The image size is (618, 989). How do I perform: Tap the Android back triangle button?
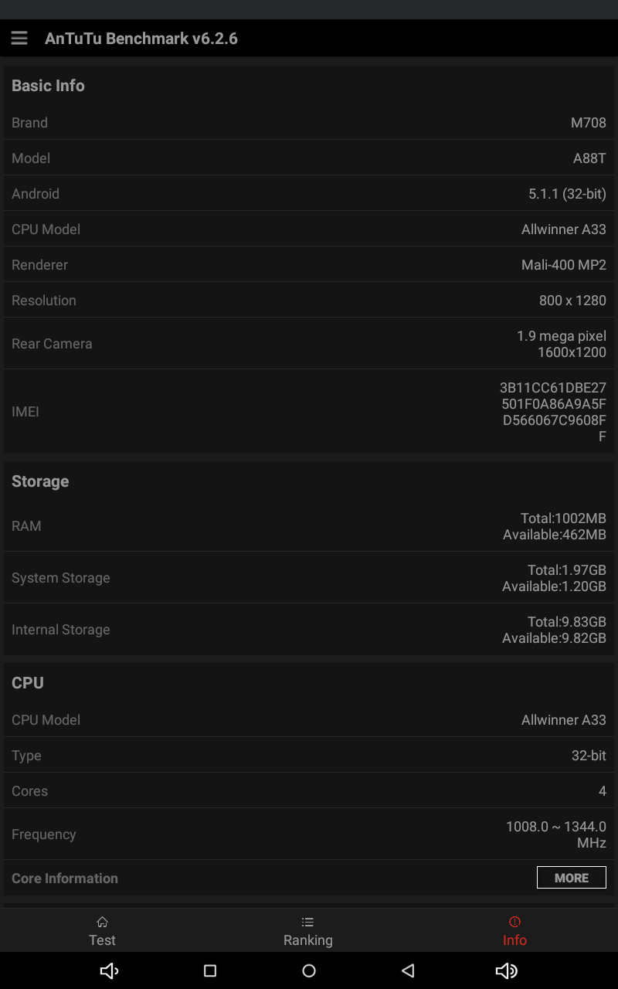tap(409, 971)
